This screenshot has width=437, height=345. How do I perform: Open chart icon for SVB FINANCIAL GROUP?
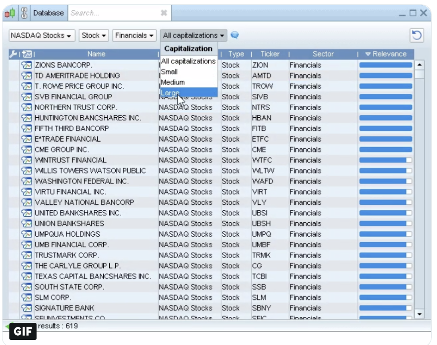(x=26, y=97)
